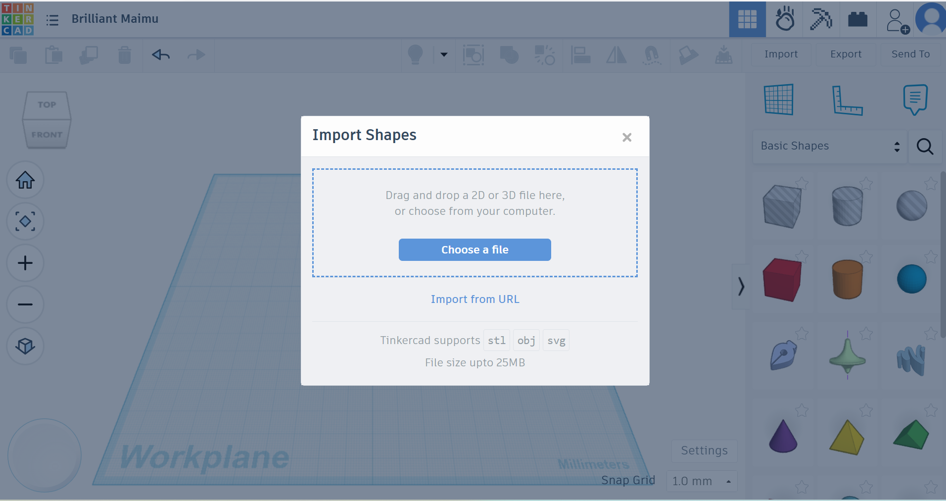Open the workplane Settings button
The height and width of the screenshot is (501, 946).
(x=704, y=451)
